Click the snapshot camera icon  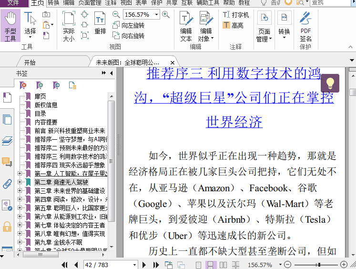coord(46,14)
